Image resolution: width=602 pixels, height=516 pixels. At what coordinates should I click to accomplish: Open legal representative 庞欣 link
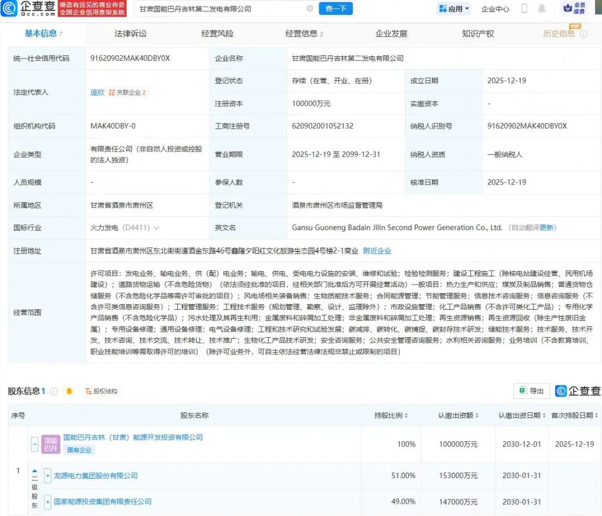point(98,93)
